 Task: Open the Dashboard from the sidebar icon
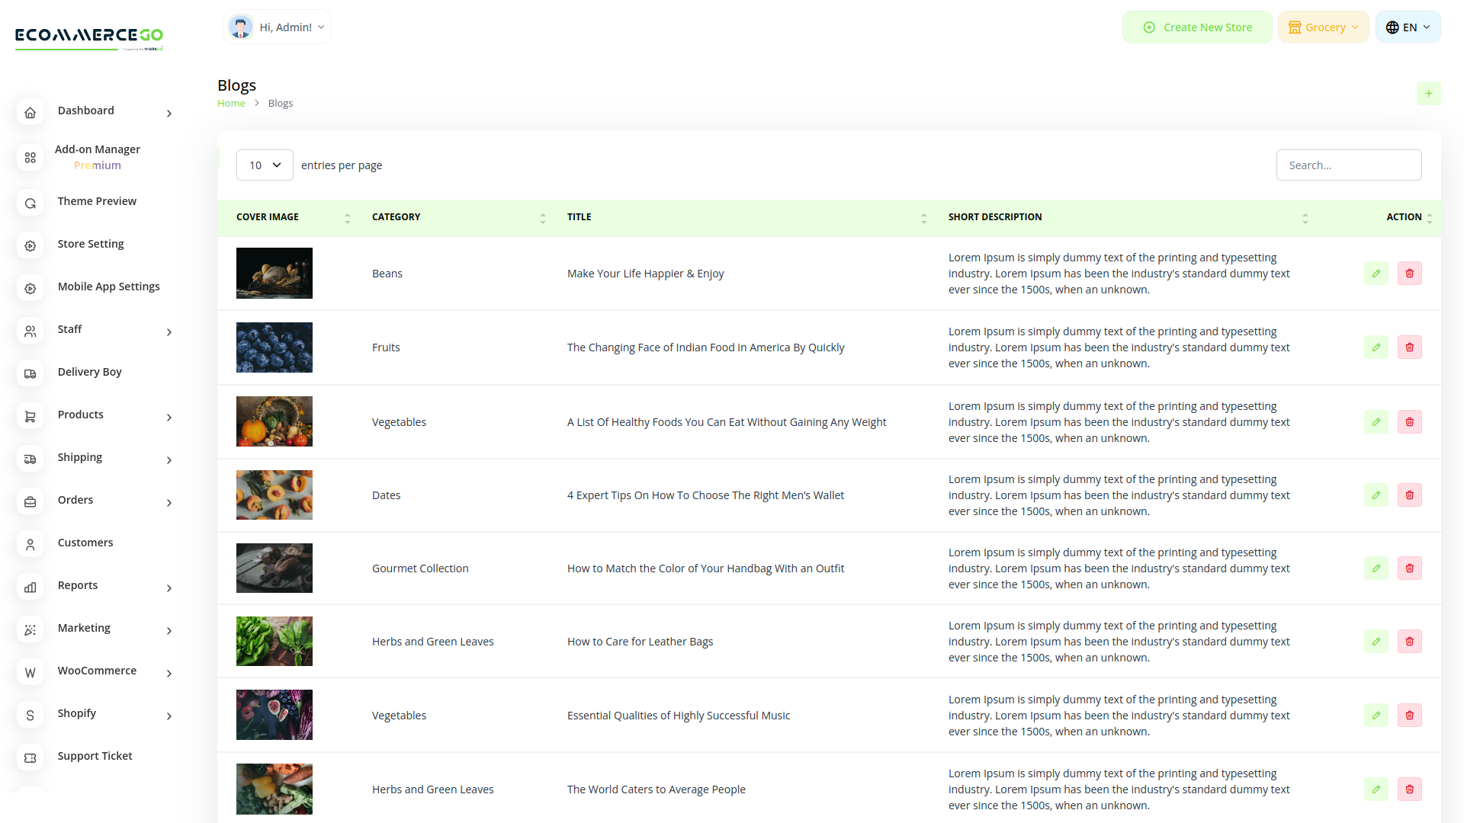pyautogui.click(x=30, y=112)
